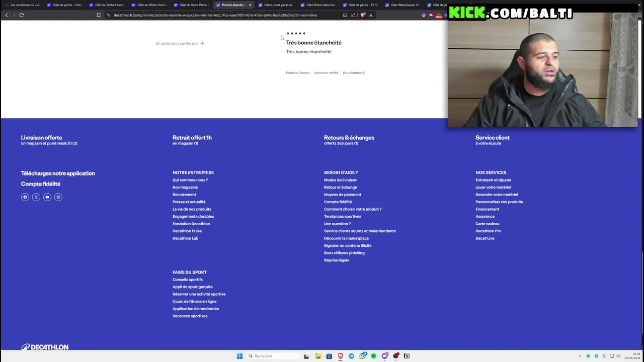Open Decathlon's X social icon
644x362 pixels.
tap(36, 197)
